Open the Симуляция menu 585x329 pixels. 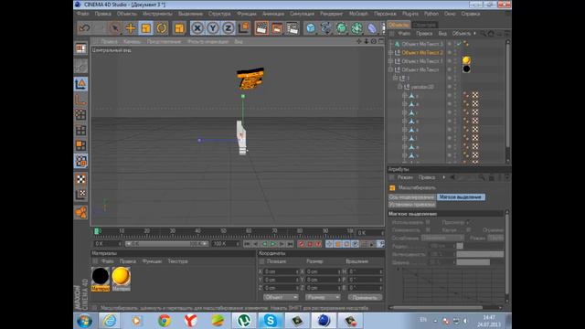tap(302, 14)
